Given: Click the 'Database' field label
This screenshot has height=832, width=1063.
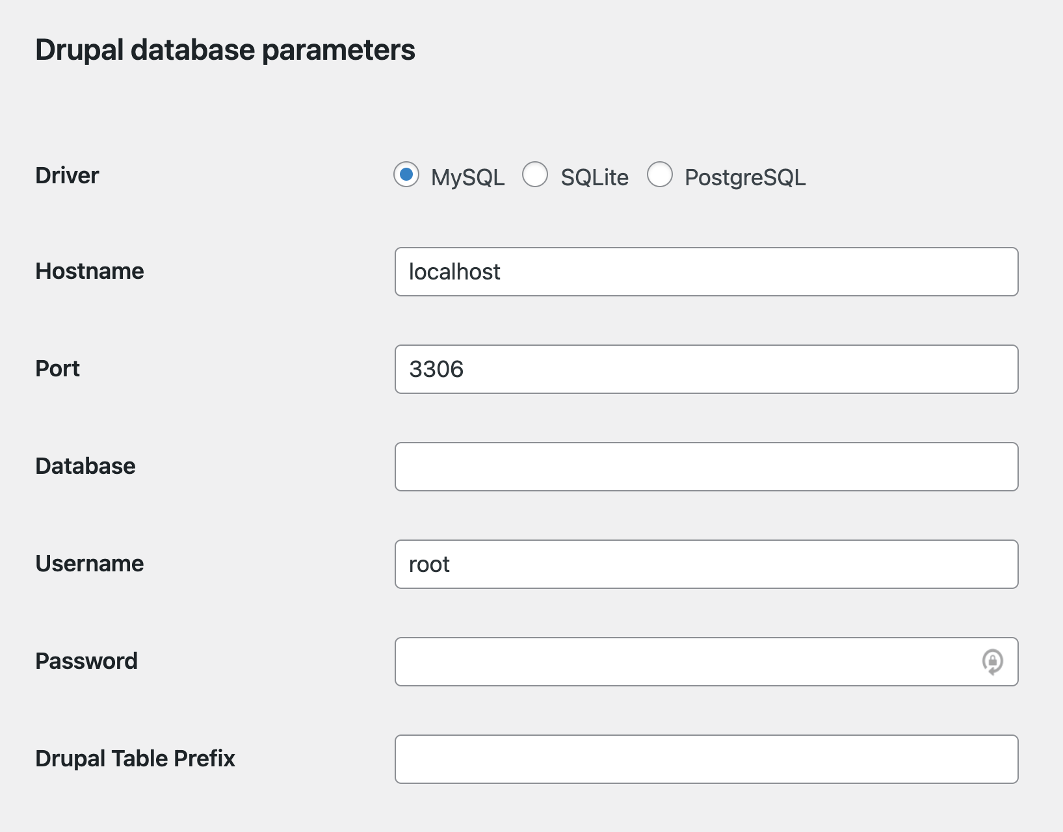Looking at the screenshot, I should click(85, 466).
